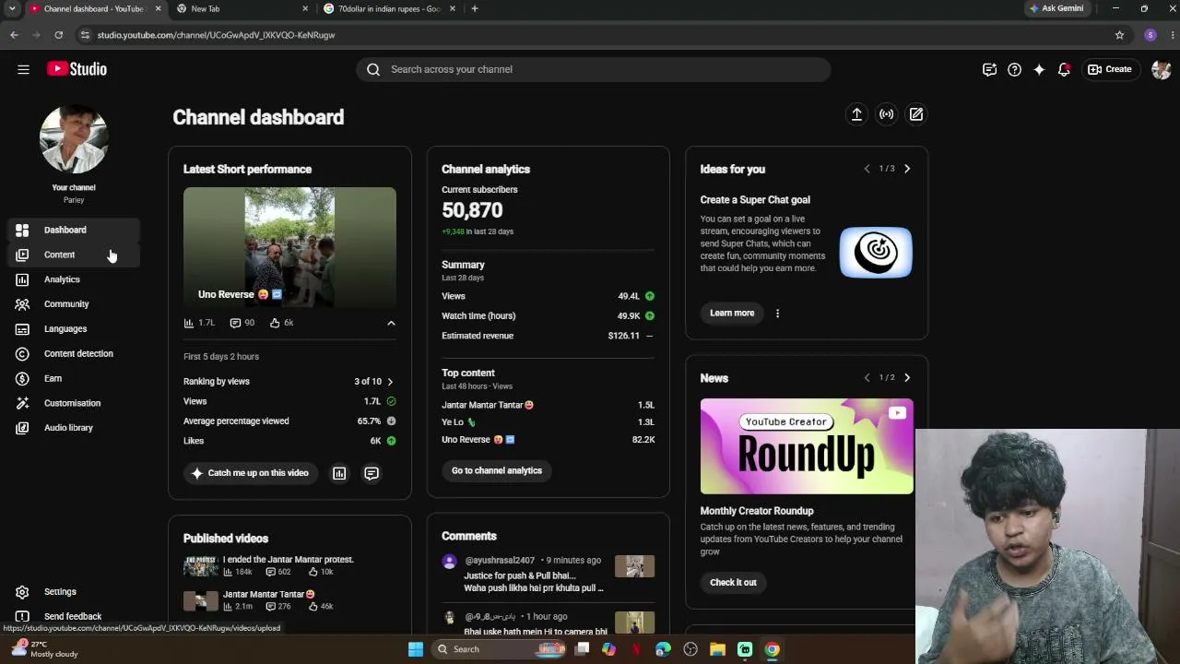Open the more options menu beside Learn more
This screenshot has width=1180, height=664.
click(x=777, y=314)
